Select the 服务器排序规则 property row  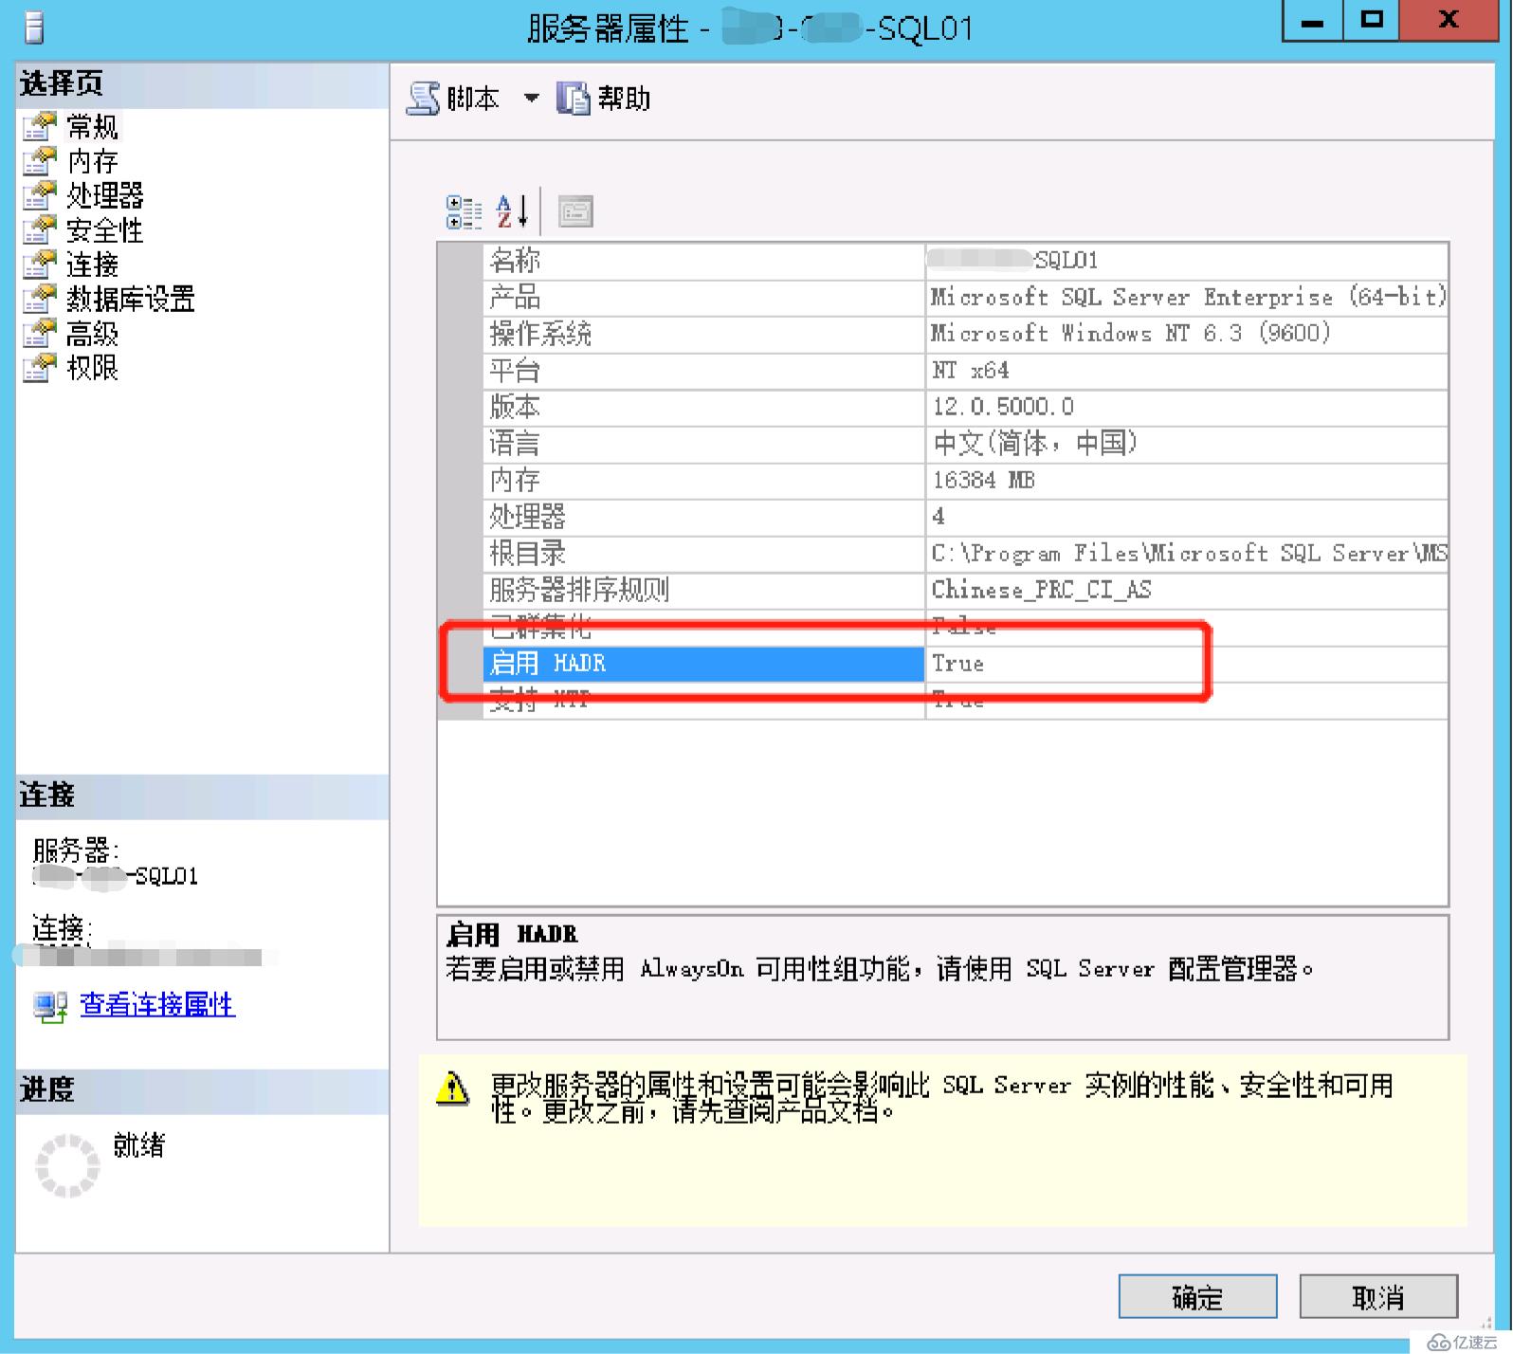pos(965,591)
